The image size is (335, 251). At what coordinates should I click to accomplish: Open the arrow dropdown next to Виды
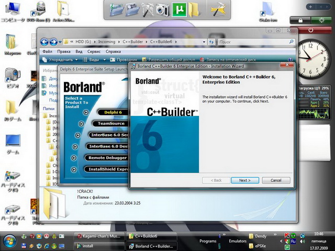point(105,60)
